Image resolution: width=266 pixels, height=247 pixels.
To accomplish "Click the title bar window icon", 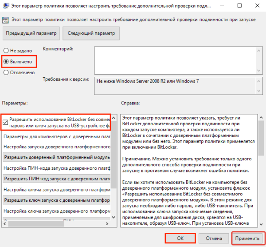I will coord(6,6).
